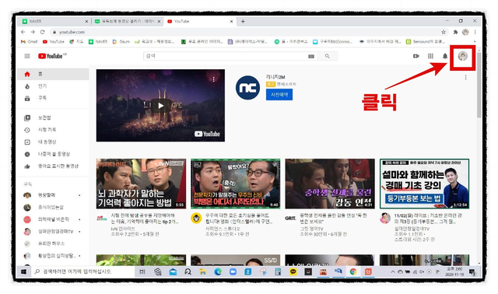Open the 경매 기초 강의 video thumbnail
The height and width of the screenshot is (294, 498).
coord(424,184)
